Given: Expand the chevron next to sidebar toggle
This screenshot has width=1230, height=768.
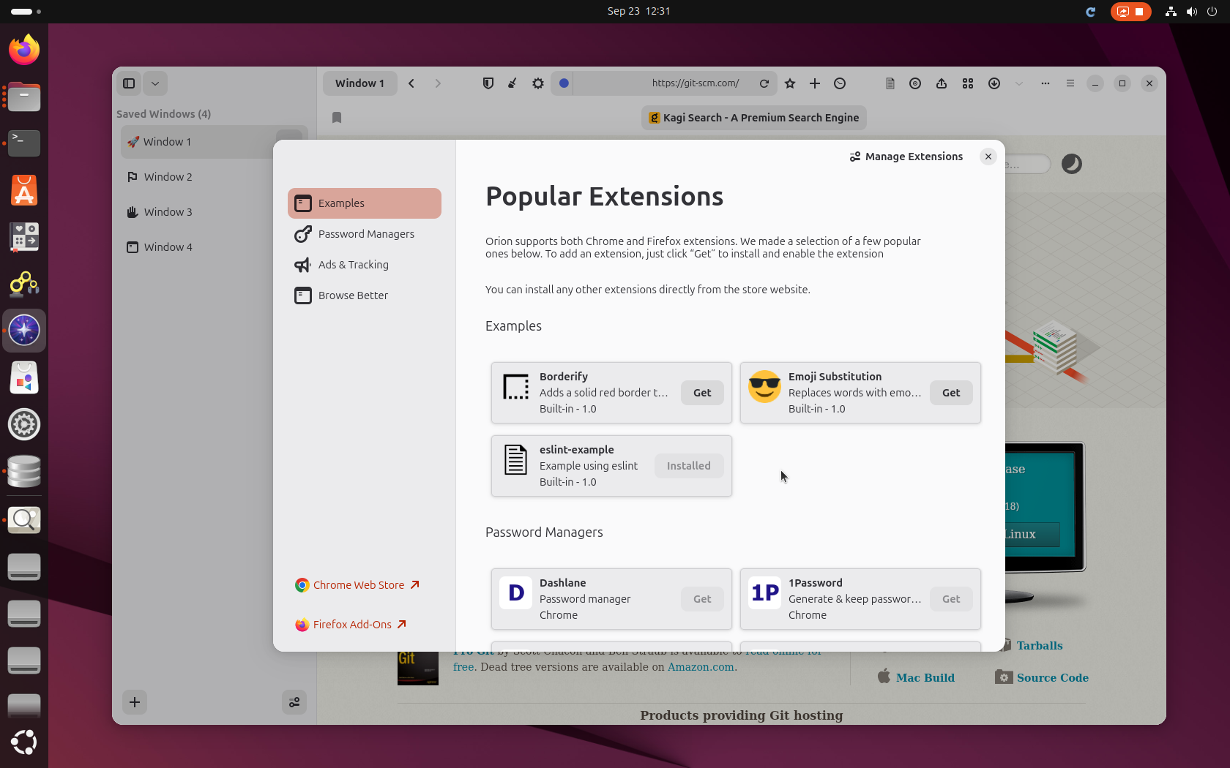Looking at the screenshot, I should (155, 83).
